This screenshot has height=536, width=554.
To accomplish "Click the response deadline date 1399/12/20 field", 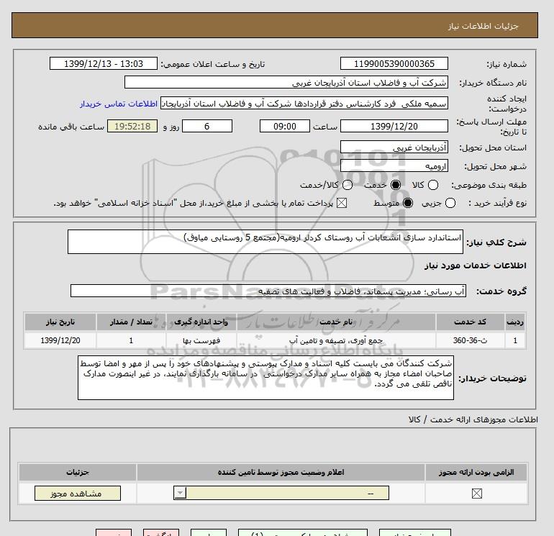I will 394,126.
